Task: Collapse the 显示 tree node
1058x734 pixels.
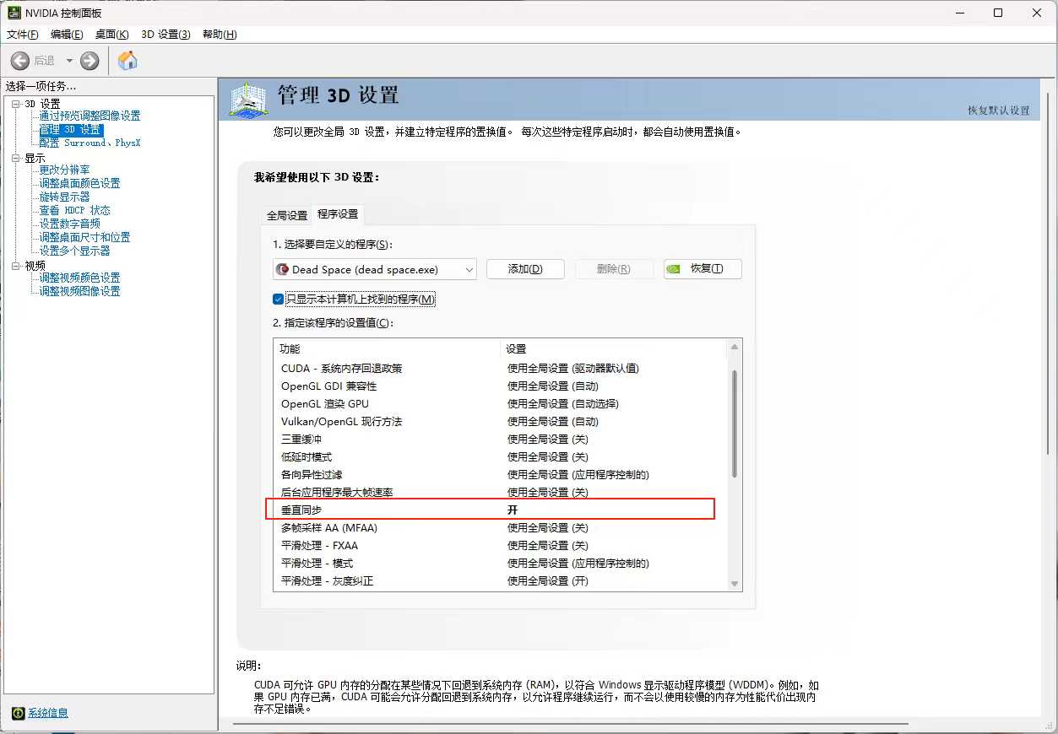Action: tap(15, 158)
